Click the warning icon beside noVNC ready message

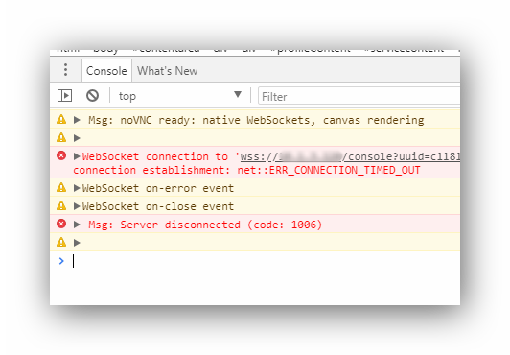point(61,119)
